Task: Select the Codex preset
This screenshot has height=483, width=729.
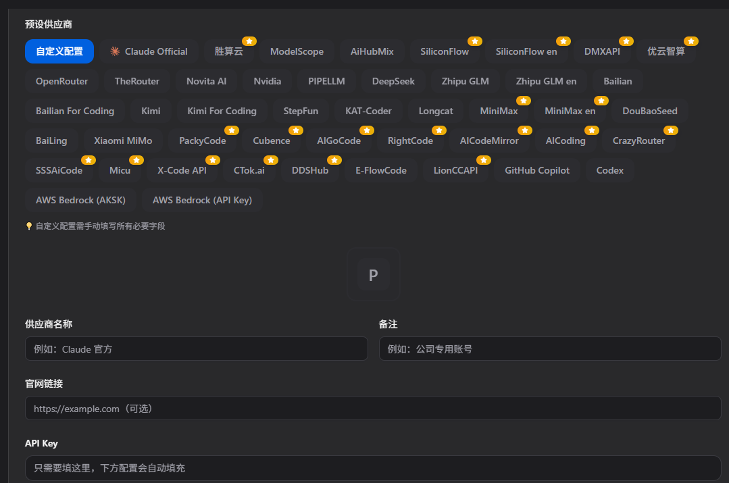Action: pyautogui.click(x=610, y=170)
